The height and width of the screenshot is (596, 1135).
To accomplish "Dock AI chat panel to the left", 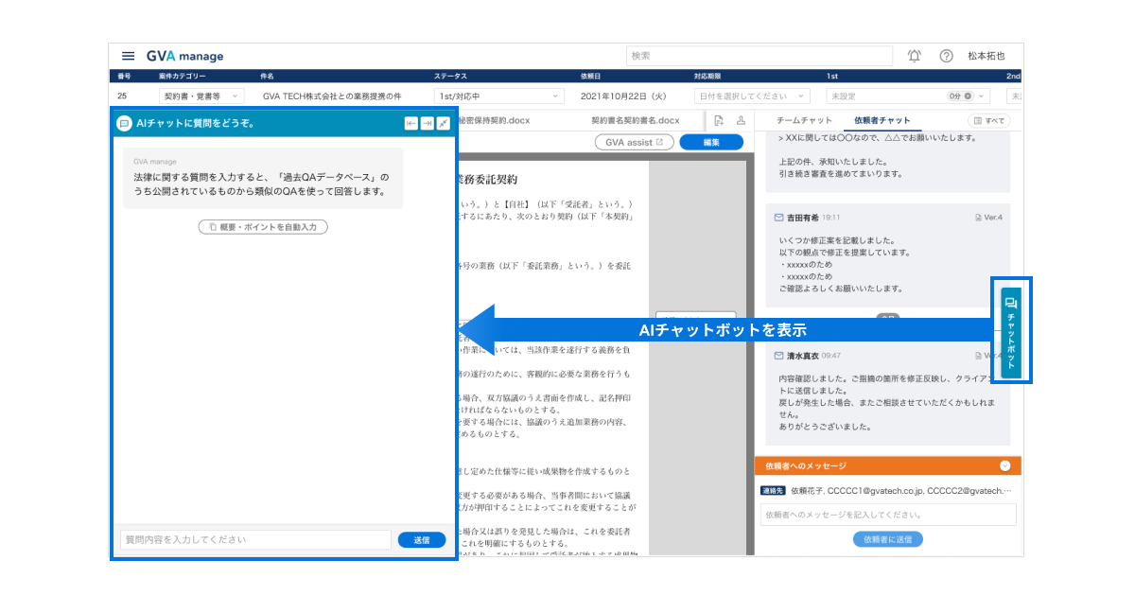I will [410, 123].
